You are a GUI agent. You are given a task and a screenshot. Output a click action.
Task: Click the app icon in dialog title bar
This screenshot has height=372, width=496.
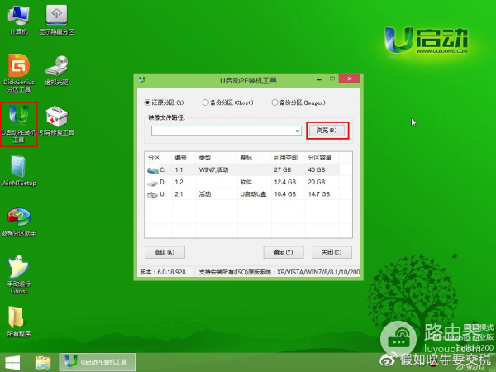(142, 79)
